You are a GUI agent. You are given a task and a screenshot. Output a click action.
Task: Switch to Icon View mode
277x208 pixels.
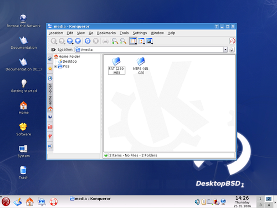coord(133,41)
